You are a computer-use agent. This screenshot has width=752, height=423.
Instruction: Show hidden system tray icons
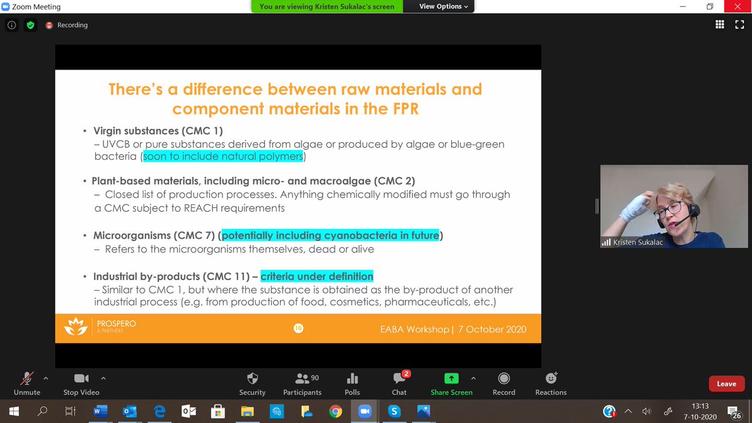click(629, 411)
